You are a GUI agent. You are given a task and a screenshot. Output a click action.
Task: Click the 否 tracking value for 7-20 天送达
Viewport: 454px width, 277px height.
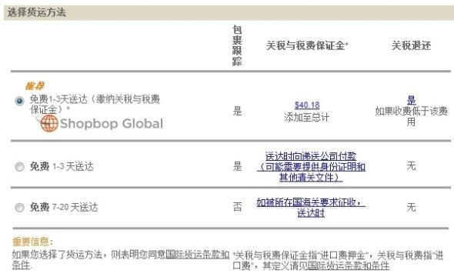(237, 207)
